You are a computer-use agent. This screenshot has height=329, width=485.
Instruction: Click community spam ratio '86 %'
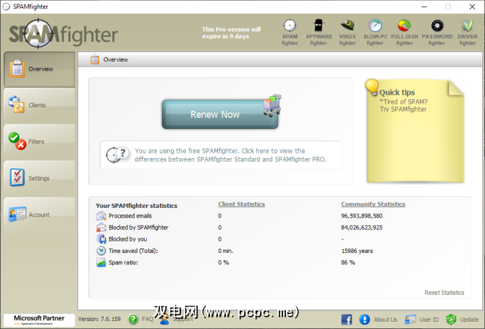[347, 262]
